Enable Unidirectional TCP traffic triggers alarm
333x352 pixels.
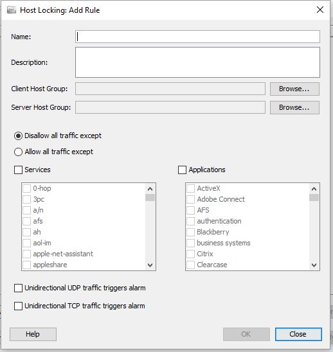[18, 306]
